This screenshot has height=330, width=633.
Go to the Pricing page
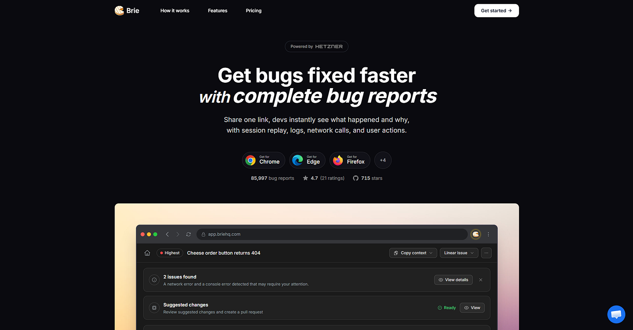254,10
